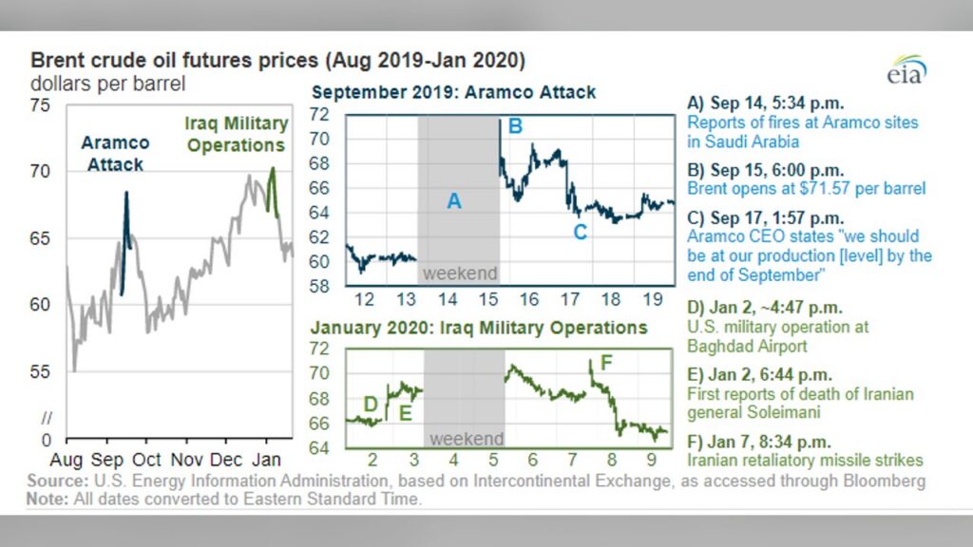Click the axis break symbol on the left chart
The image size is (973, 547).
click(47, 418)
